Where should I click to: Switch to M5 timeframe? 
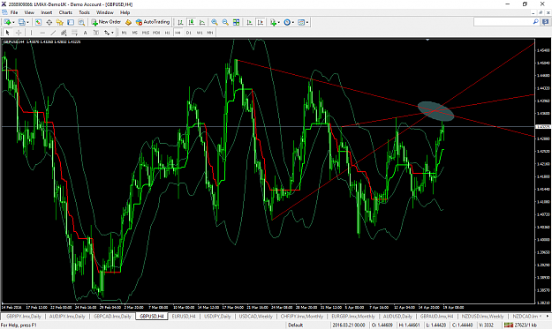(x=135, y=33)
